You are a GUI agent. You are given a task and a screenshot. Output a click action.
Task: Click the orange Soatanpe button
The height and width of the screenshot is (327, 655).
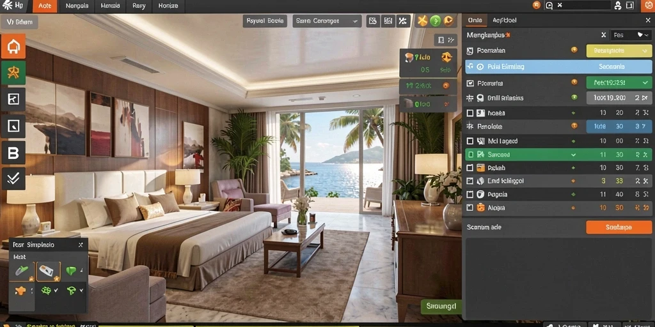click(x=619, y=227)
